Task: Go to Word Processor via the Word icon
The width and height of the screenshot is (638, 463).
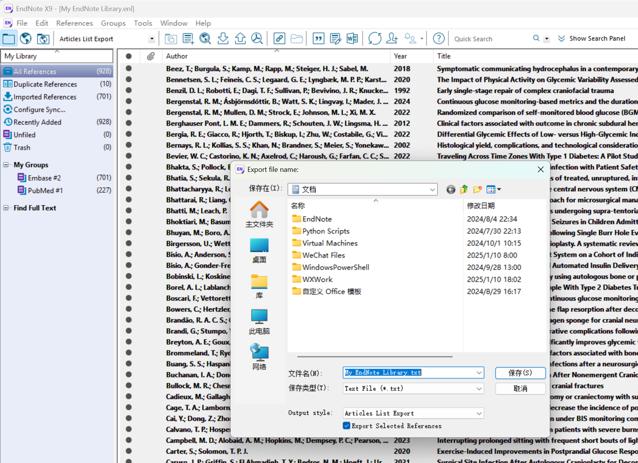Action: (x=352, y=38)
